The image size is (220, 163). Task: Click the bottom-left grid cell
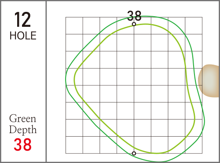74,145
